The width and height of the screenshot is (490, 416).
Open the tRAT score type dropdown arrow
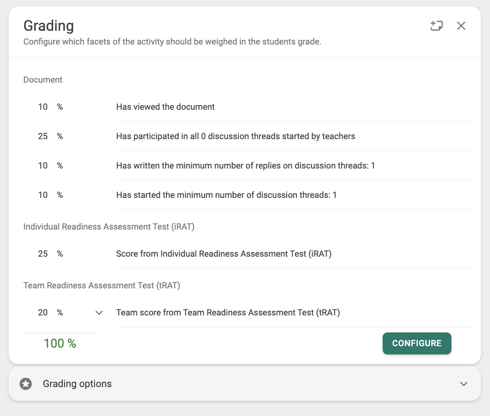tap(99, 313)
